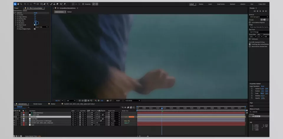Hide the Matted layer eye toggle
This screenshot has width=283, height=139.
click(x=14, y=117)
